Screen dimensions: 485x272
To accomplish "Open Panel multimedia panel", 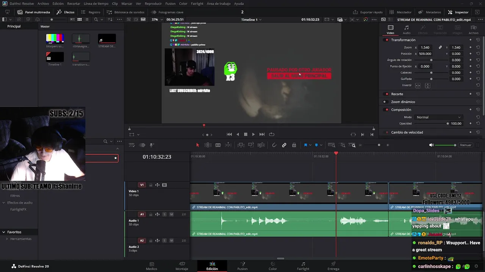I will click(34, 12).
